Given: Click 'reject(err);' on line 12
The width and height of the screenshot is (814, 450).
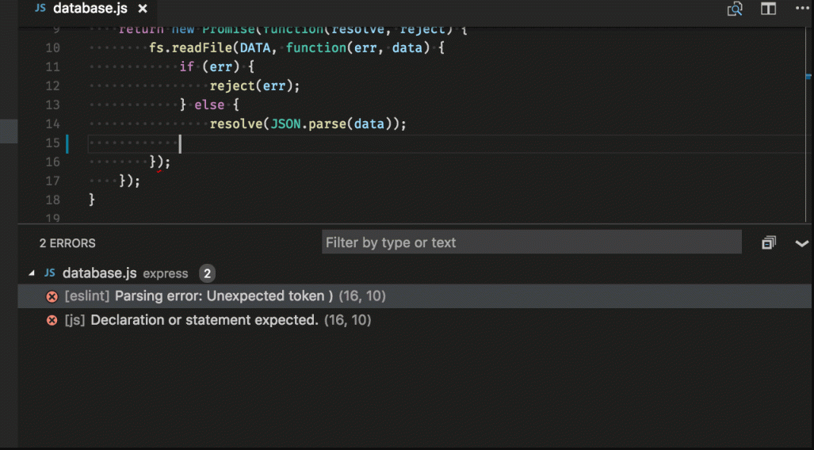Looking at the screenshot, I should click(x=255, y=86).
